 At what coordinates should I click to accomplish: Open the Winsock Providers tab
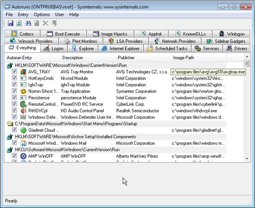[31, 41]
